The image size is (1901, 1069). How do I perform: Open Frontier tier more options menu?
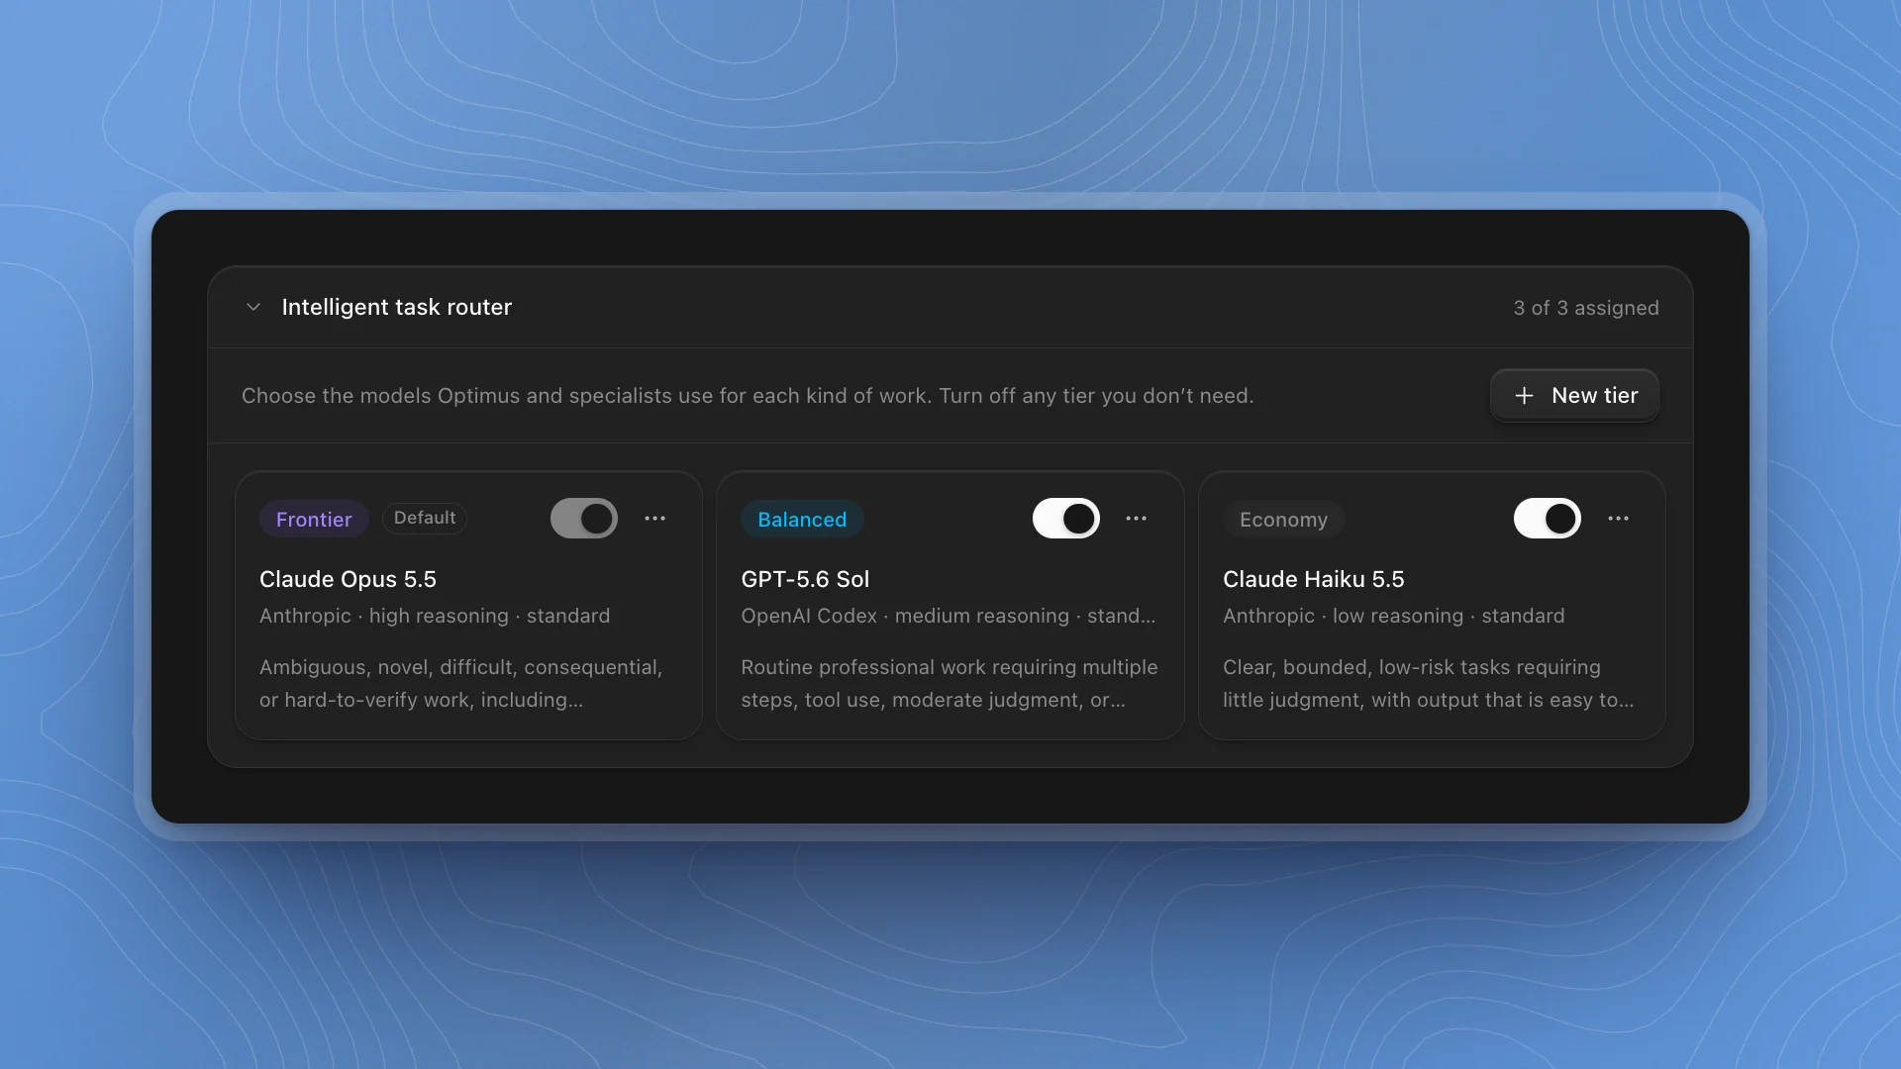654,519
